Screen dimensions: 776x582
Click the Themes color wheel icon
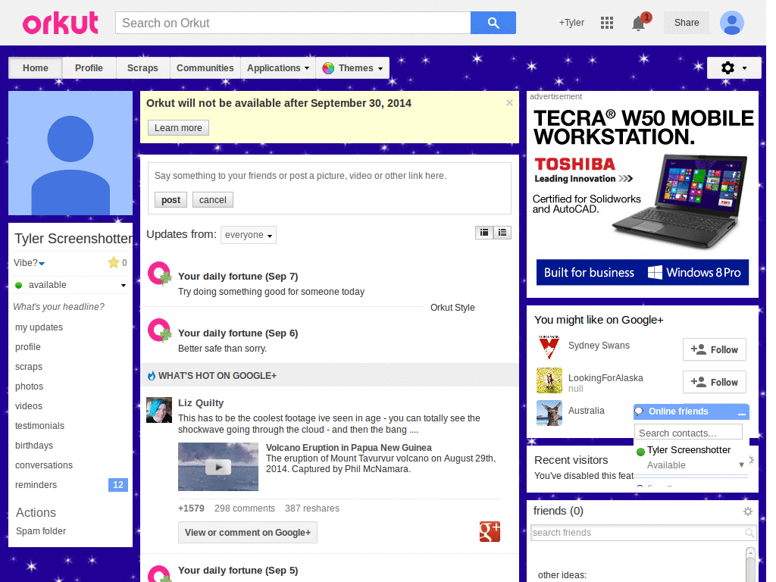click(x=327, y=68)
